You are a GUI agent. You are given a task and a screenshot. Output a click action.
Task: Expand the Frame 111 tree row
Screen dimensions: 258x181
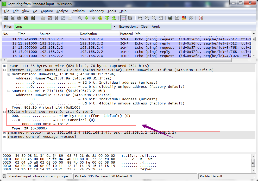pos(5,66)
